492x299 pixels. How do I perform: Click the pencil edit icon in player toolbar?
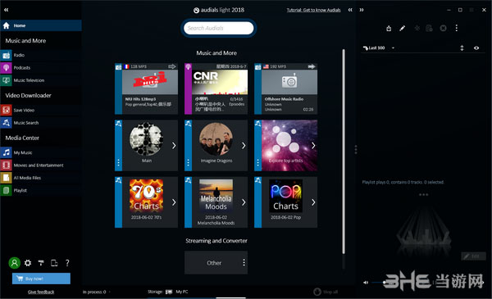tap(403, 29)
